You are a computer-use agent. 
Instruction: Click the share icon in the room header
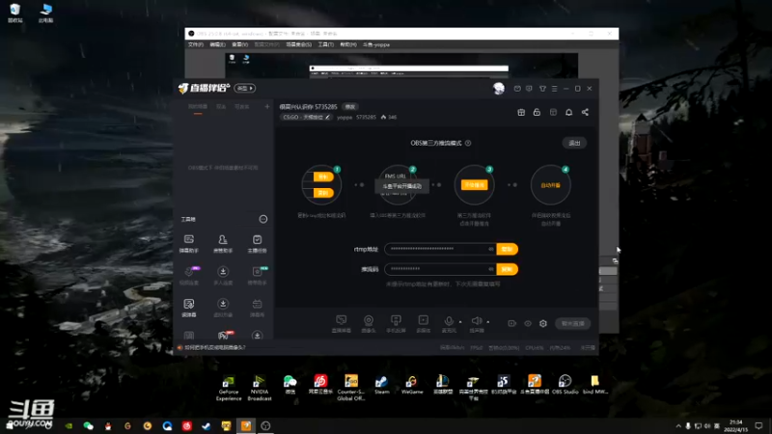585,112
